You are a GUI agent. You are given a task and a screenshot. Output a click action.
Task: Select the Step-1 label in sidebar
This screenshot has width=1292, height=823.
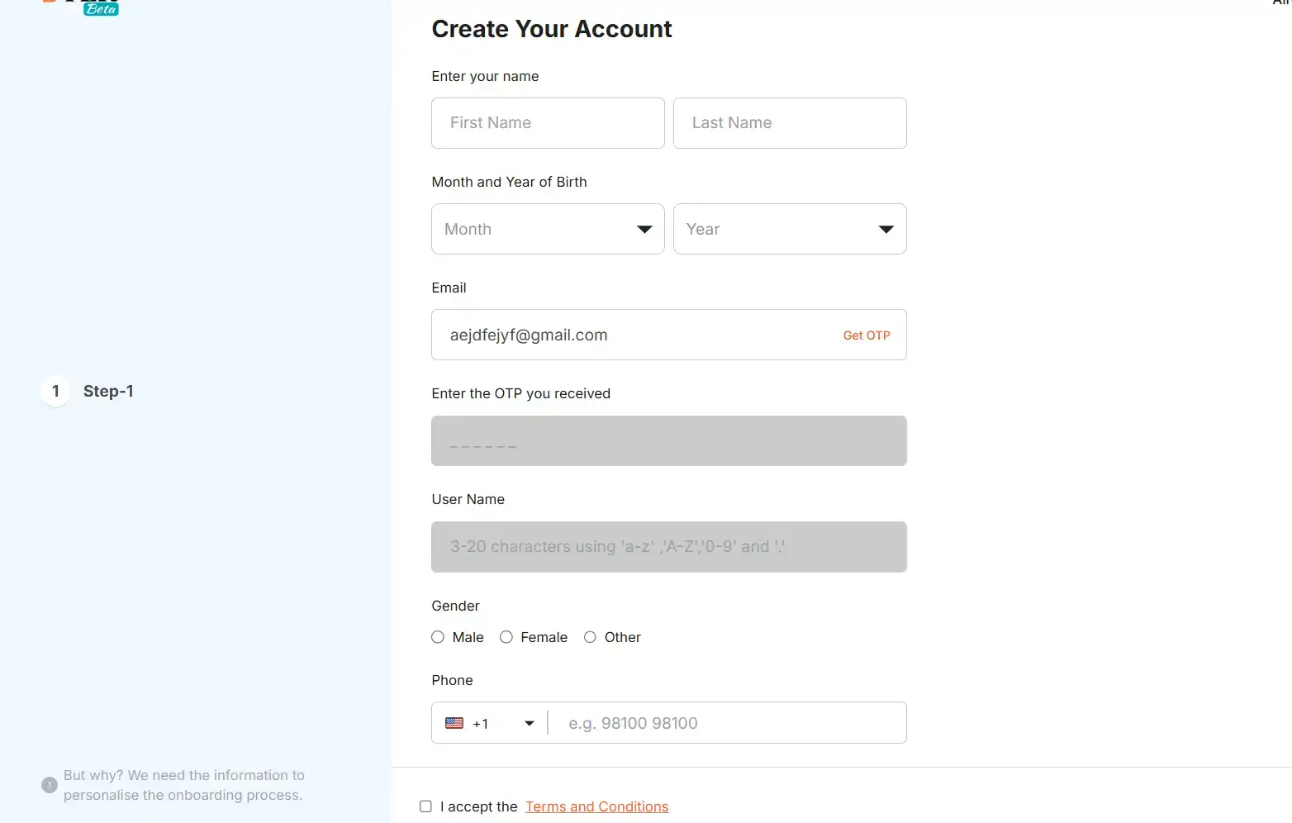tap(108, 391)
